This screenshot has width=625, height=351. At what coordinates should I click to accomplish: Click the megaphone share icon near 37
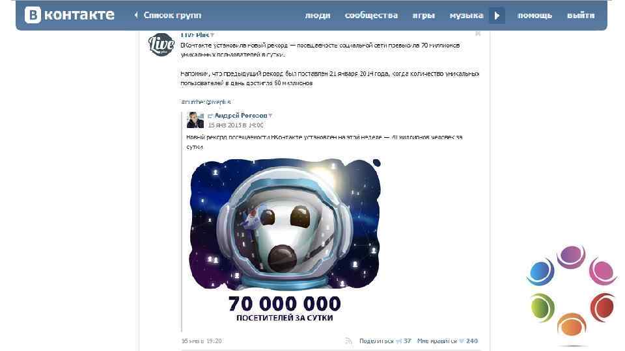click(x=398, y=341)
